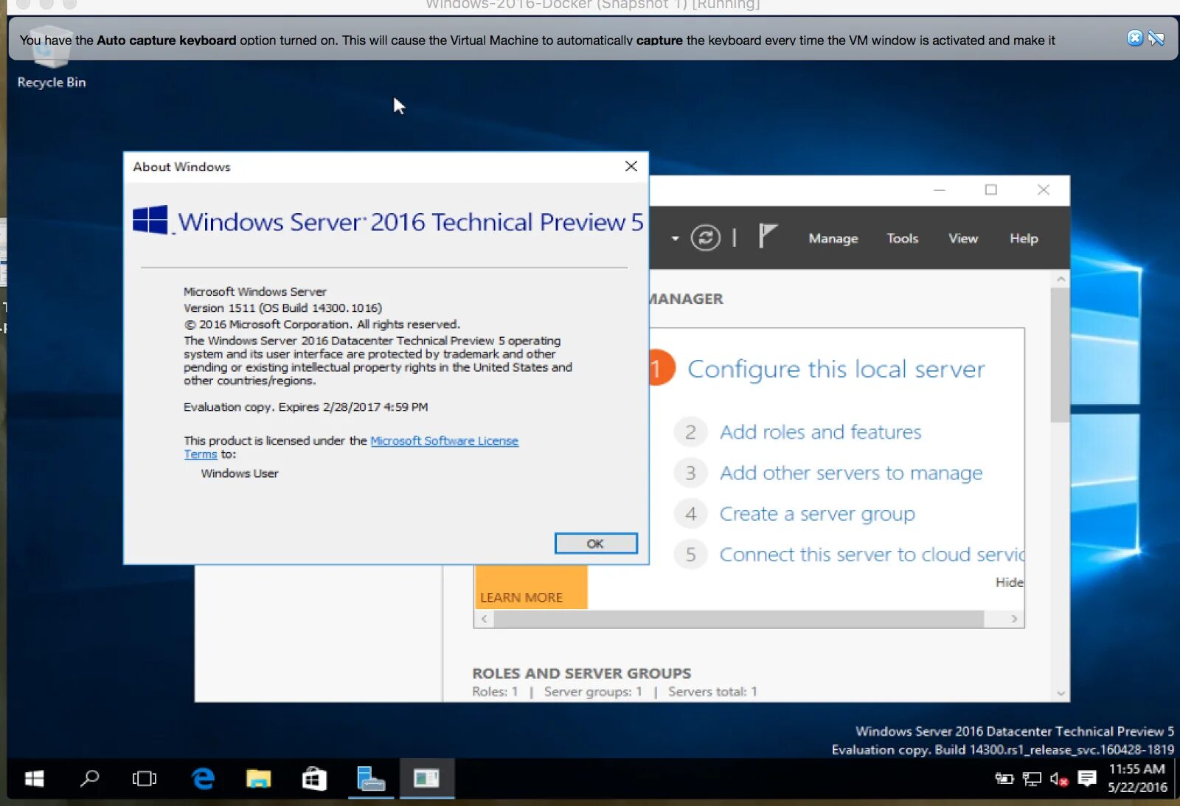The height and width of the screenshot is (806, 1180).
Task: Dismiss auto capture keyboard notification
Action: pos(1135,38)
